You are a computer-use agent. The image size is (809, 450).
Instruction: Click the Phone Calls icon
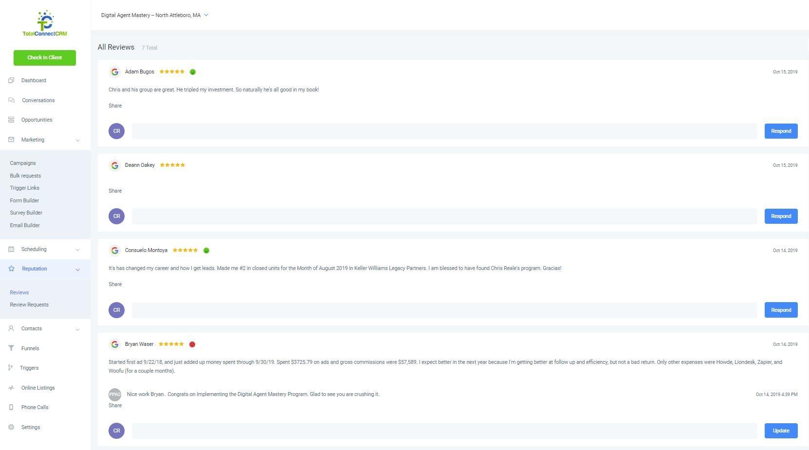click(x=11, y=407)
